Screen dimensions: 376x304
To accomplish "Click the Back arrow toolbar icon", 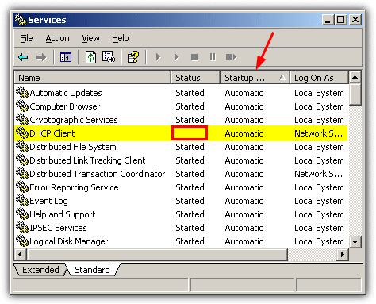I will (23, 57).
